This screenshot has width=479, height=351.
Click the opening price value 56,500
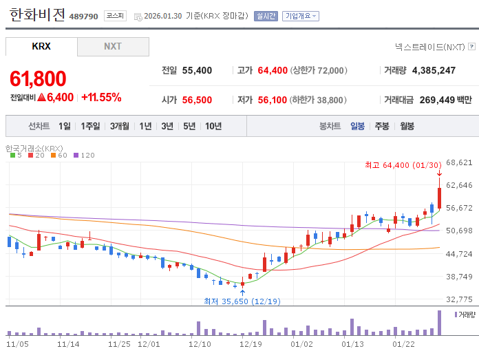[x=197, y=100]
